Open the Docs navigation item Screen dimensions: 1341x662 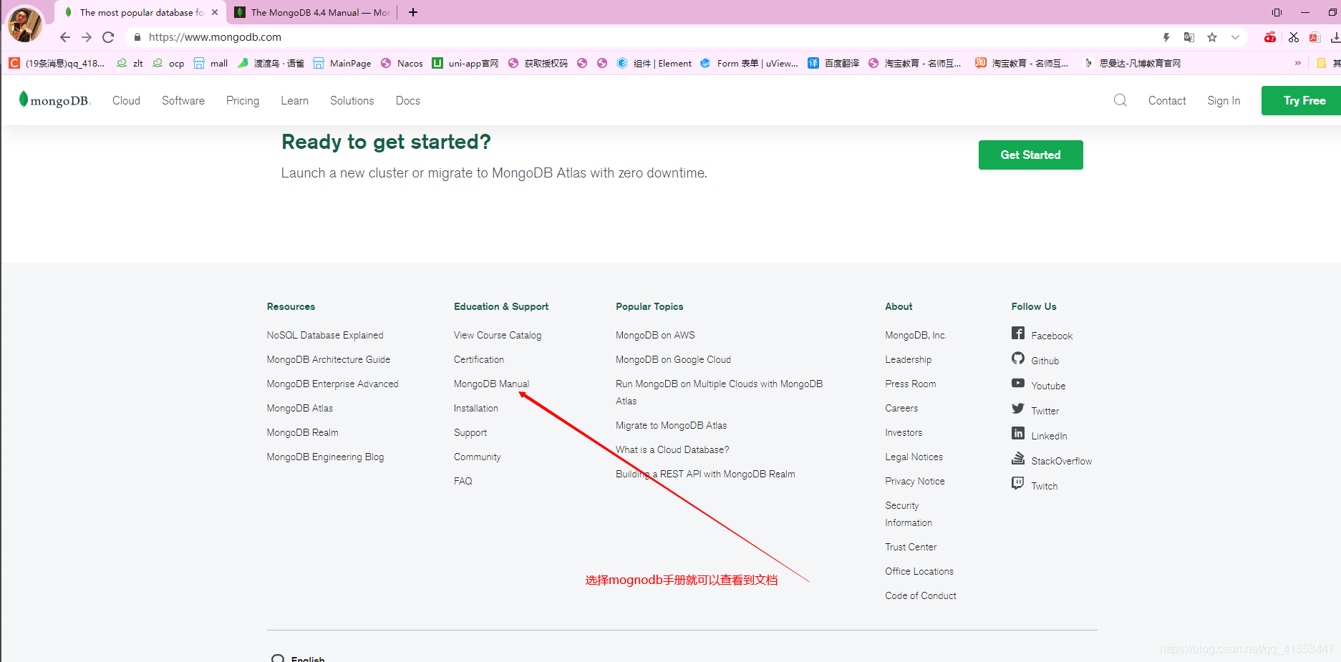click(x=408, y=101)
